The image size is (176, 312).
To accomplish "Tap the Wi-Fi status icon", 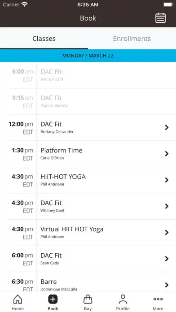I will (25, 4).
